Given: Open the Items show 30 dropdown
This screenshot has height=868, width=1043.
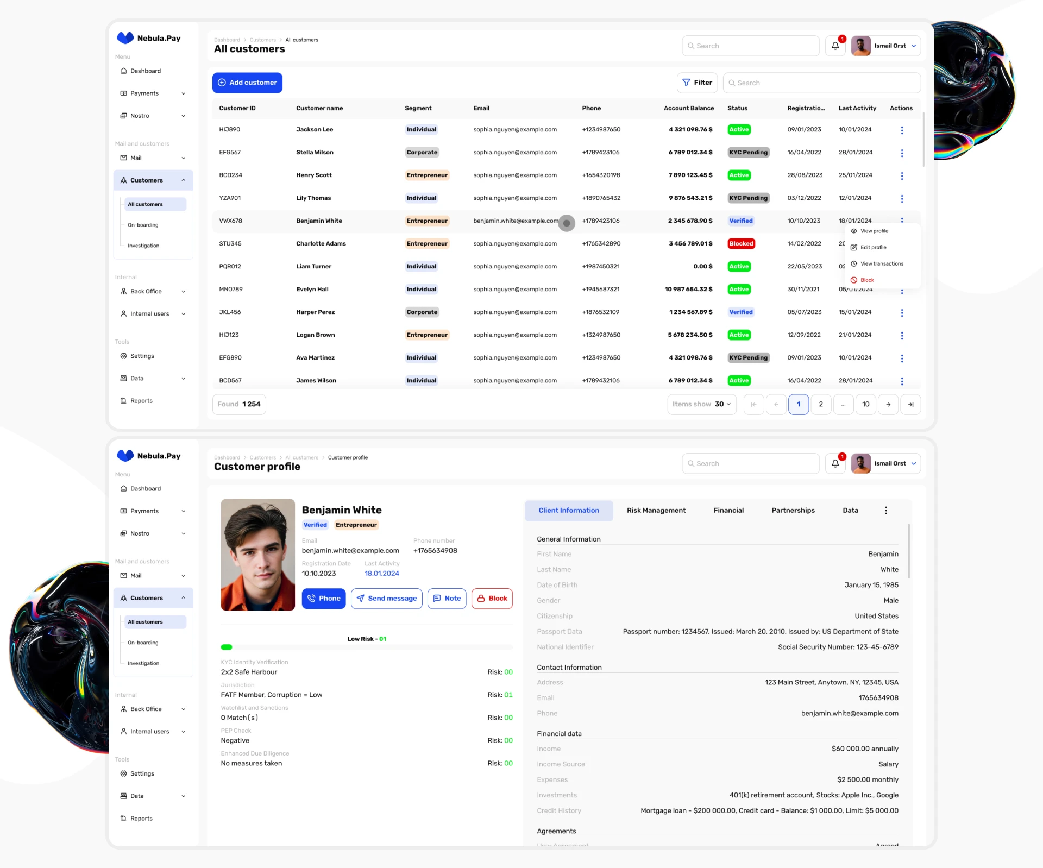Looking at the screenshot, I should 701,404.
